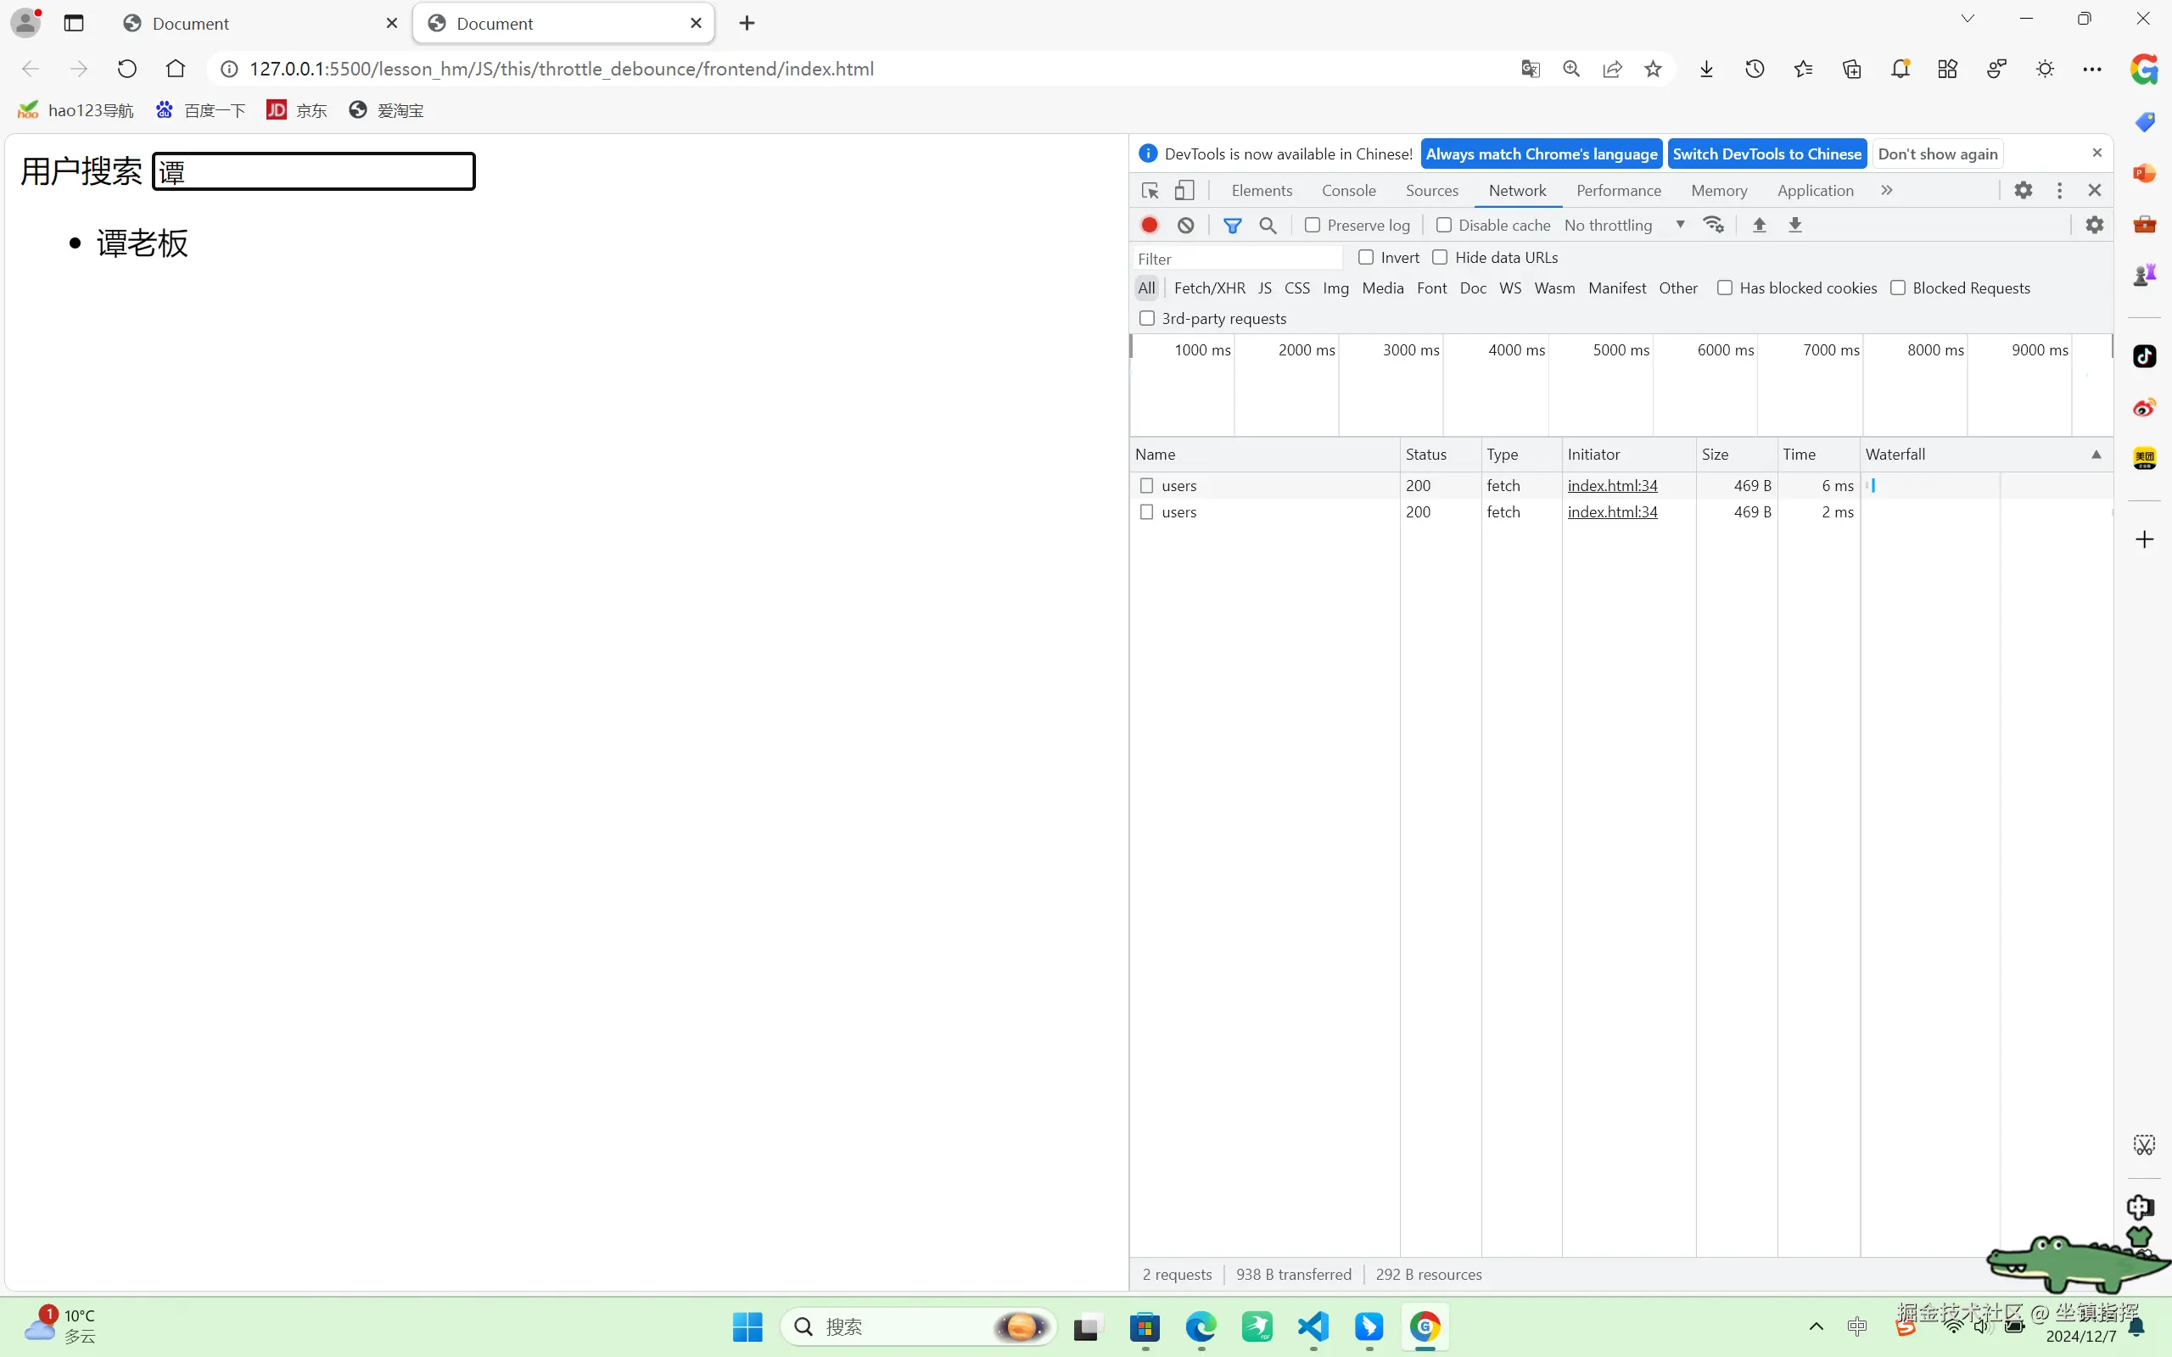The image size is (2172, 1357).
Task: Open the index.html:34 initiator link
Action: coord(1612,485)
